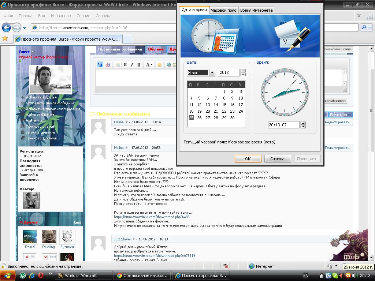Switch to the Часовой пояс tab
The height and width of the screenshot is (281, 375).
[224, 10]
